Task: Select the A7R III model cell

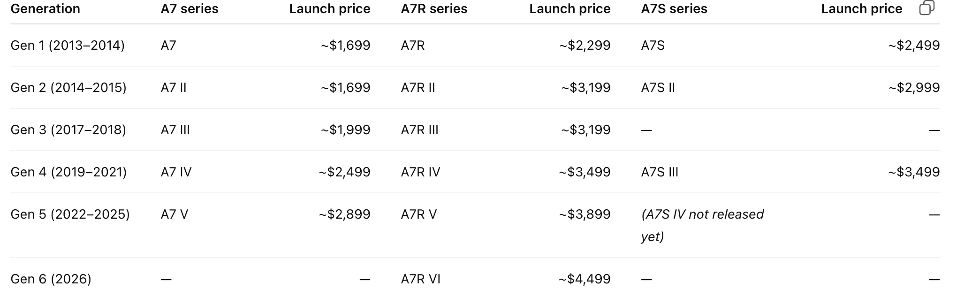Action: point(419,130)
